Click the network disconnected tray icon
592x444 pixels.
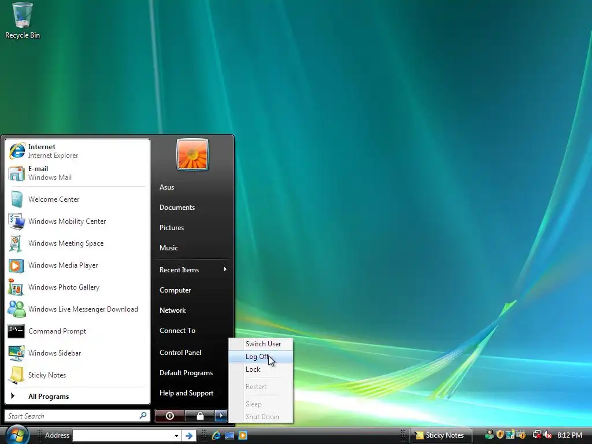tap(536, 435)
